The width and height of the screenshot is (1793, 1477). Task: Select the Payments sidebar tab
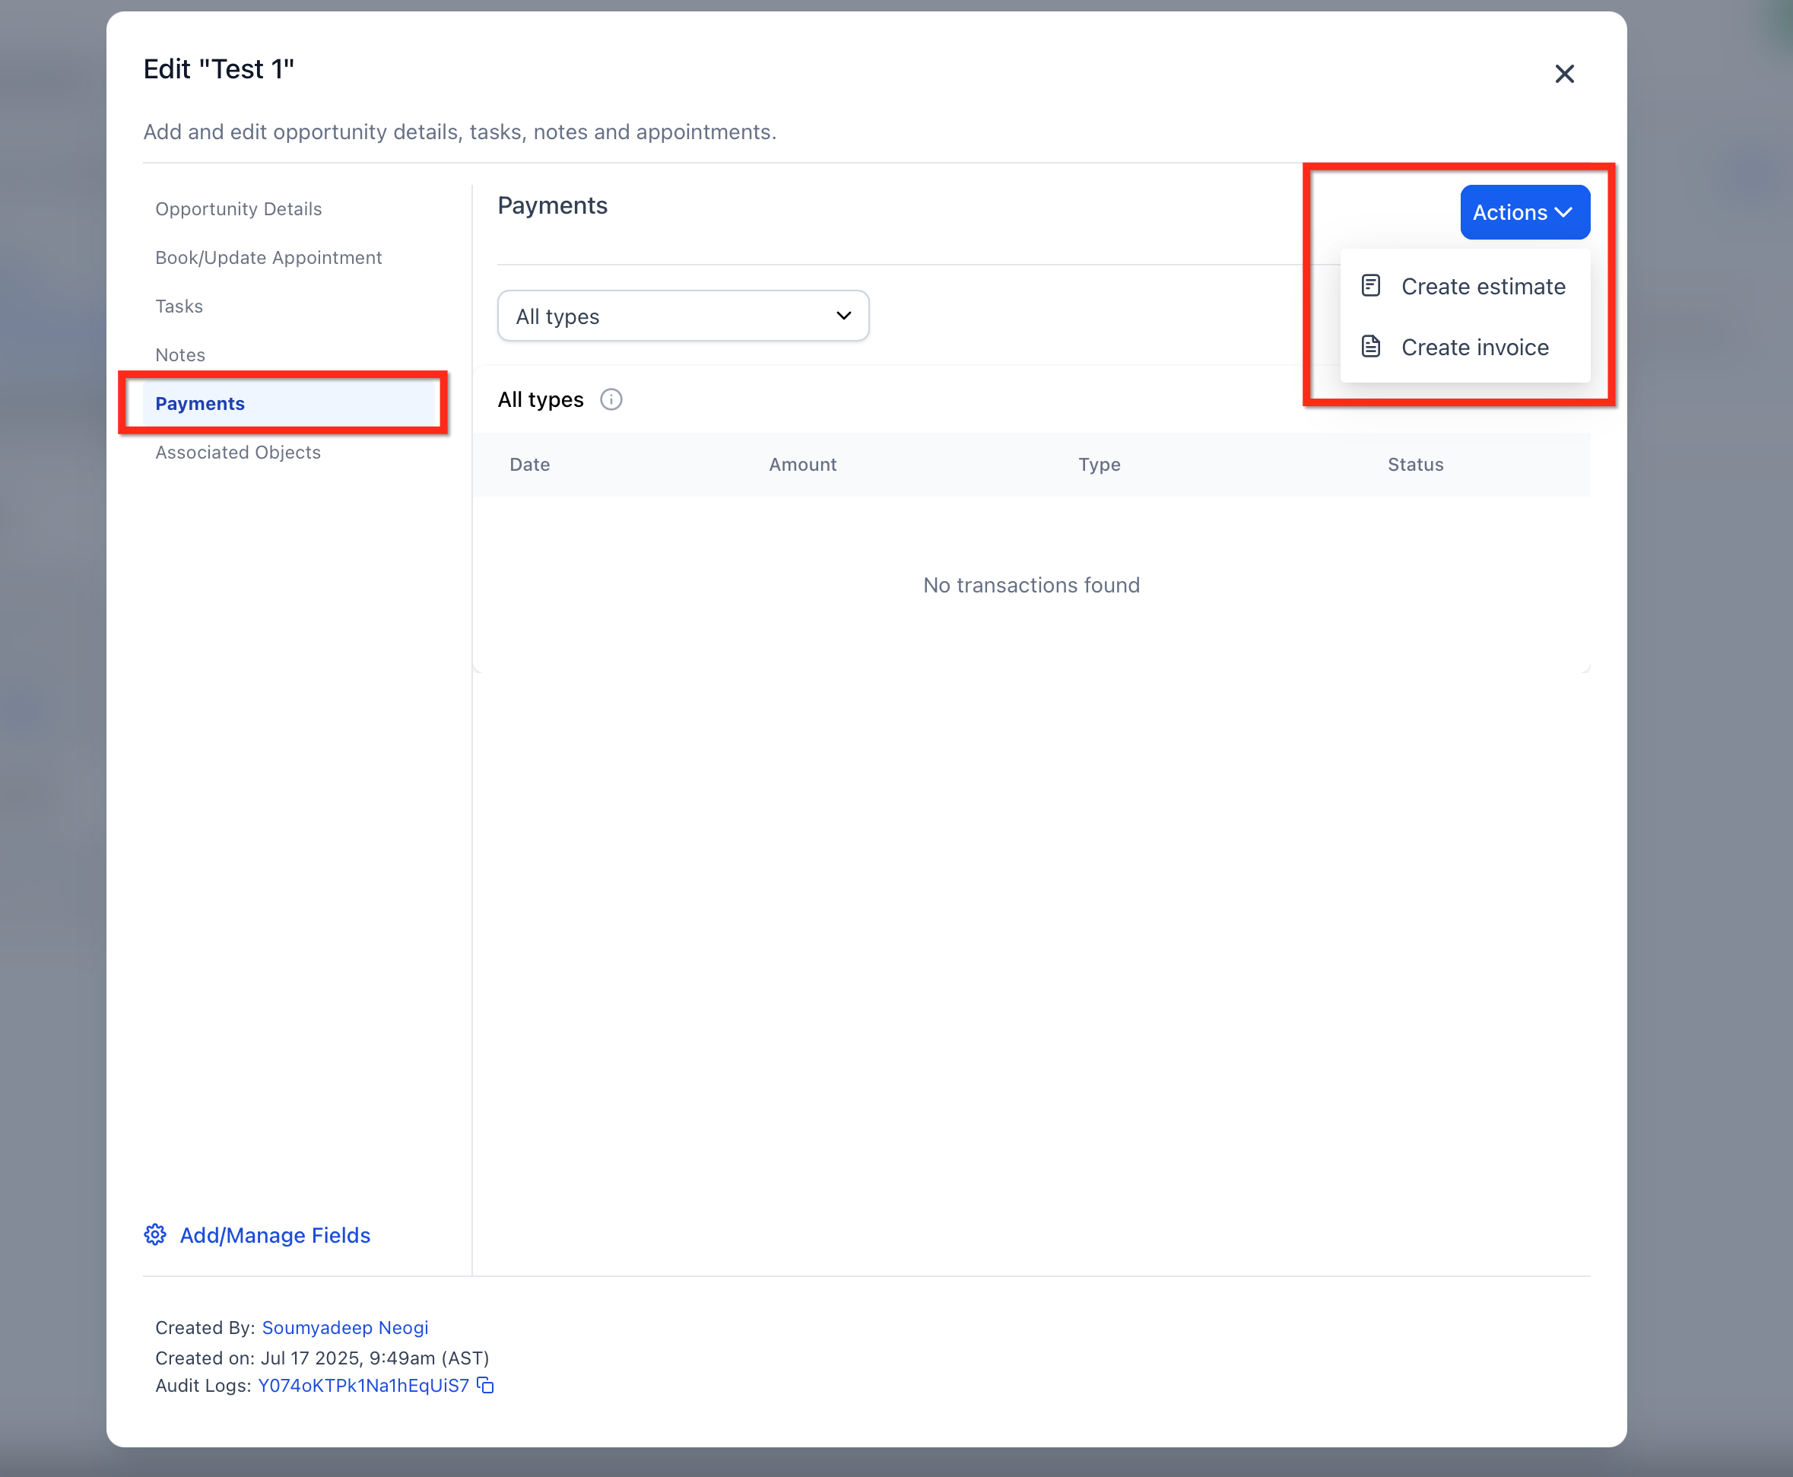200,403
